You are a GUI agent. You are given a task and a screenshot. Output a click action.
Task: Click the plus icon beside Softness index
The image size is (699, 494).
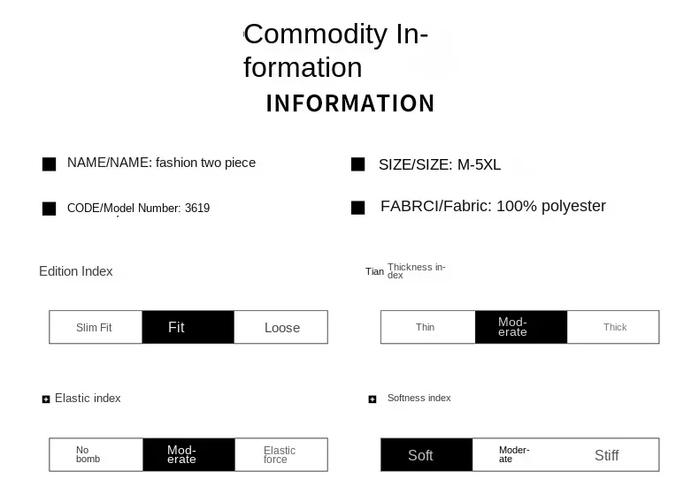(373, 399)
